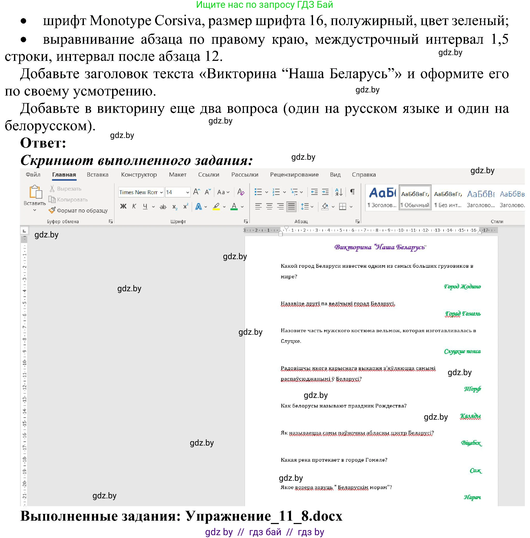530x538 pixels.
Task: Click the Cut (Вырезать) scissors icon
Action: pos(52,189)
